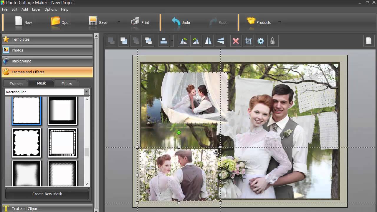Expand the Products dropdown arrow
The image size is (377, 212).
click(x=280, y=21)
